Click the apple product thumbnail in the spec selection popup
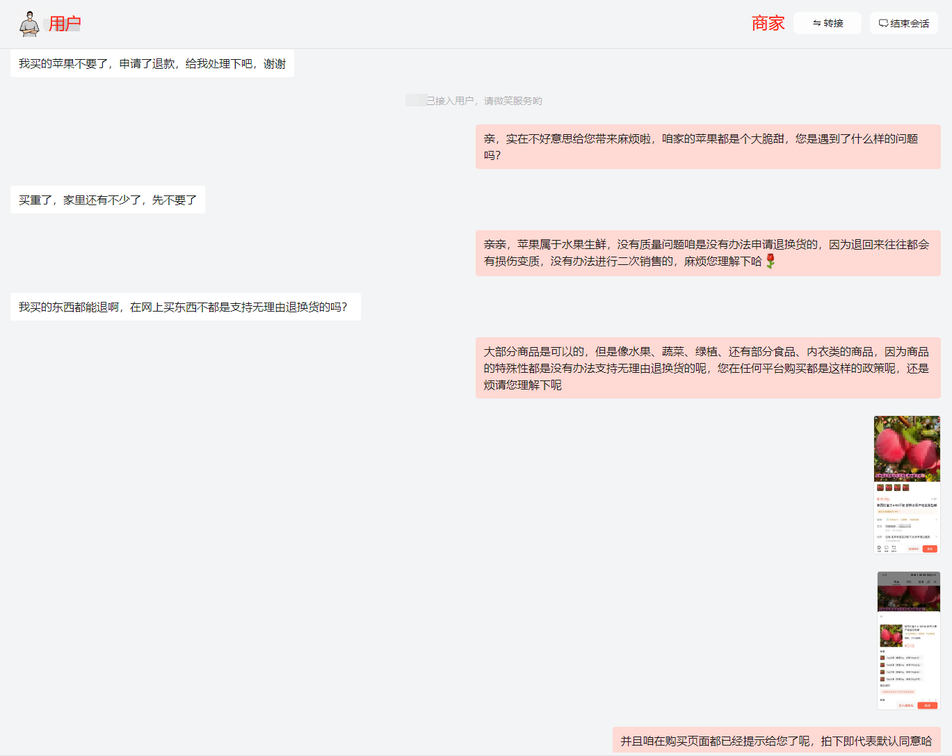Screen dimensions: 952x756 891,636
